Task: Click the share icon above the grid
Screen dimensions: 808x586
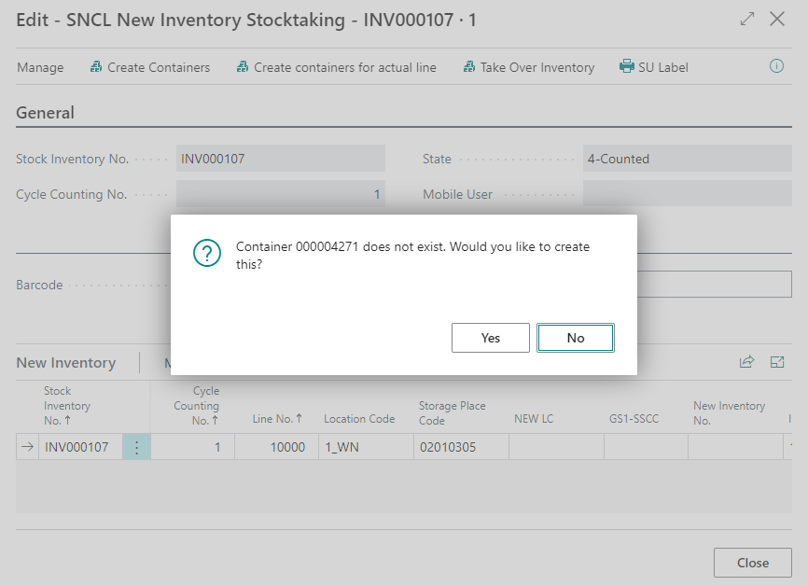Action: click(746, 362)
